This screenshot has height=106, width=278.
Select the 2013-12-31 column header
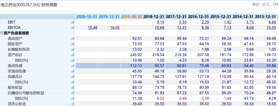click(265, 17)
